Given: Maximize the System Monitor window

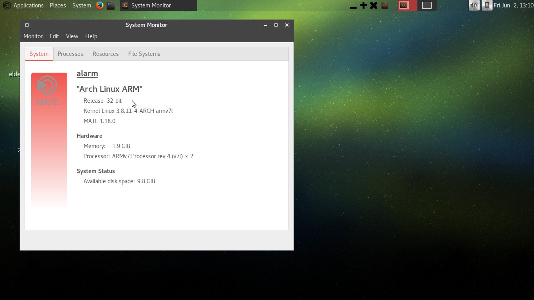Looking at the screenshot, I should point(276,25).
